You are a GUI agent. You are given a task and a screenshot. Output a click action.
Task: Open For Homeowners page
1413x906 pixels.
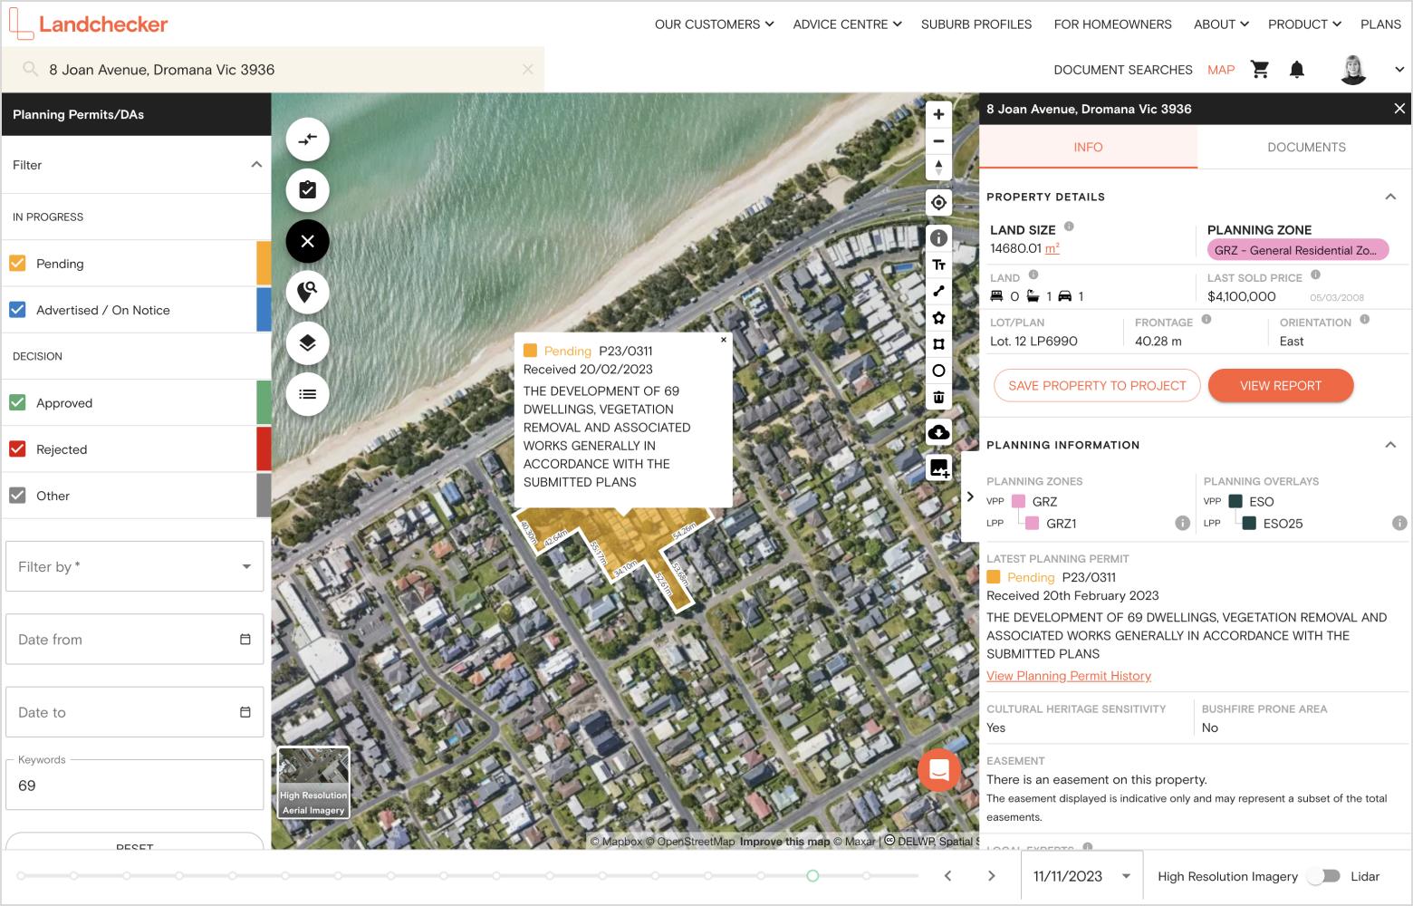coord(1112,24)
